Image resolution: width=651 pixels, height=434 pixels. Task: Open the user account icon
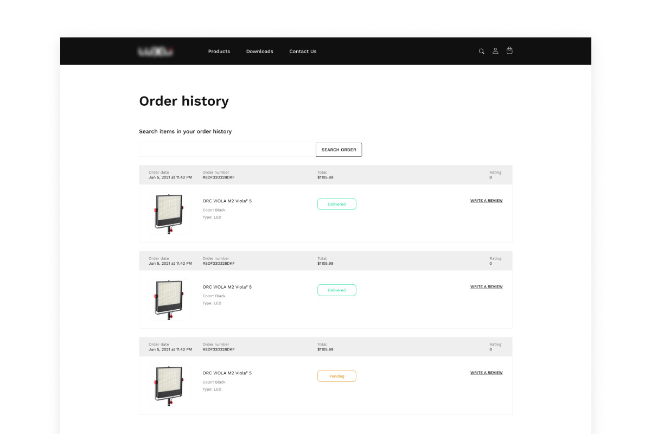tap(495, 51)
